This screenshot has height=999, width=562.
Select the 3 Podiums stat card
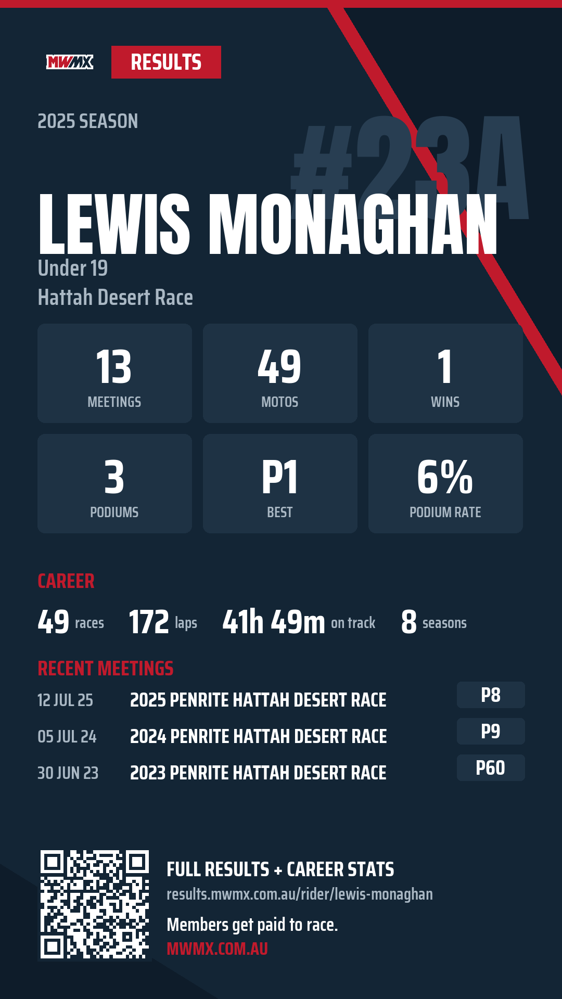[114, 483]
